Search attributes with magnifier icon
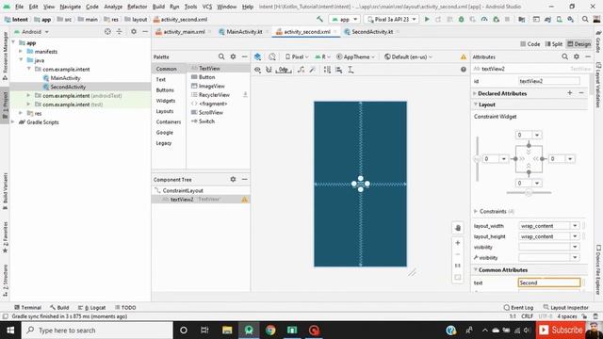603x339 pixels. pyautogui.click(x=564, y=56)
